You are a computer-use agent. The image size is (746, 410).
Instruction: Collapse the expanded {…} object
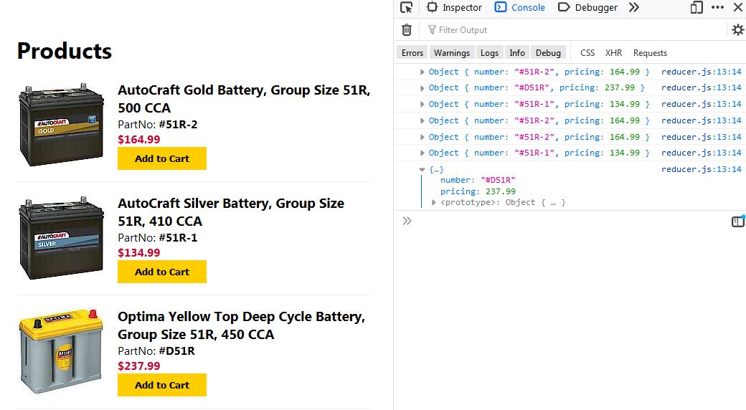coord(422,169)
